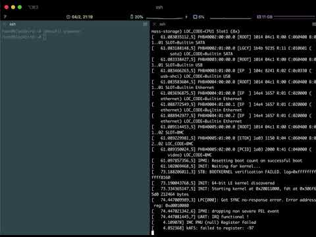Click IMC PMU (null) Register failed line
This screenshot has height=237, width=316.
(203, 223)
